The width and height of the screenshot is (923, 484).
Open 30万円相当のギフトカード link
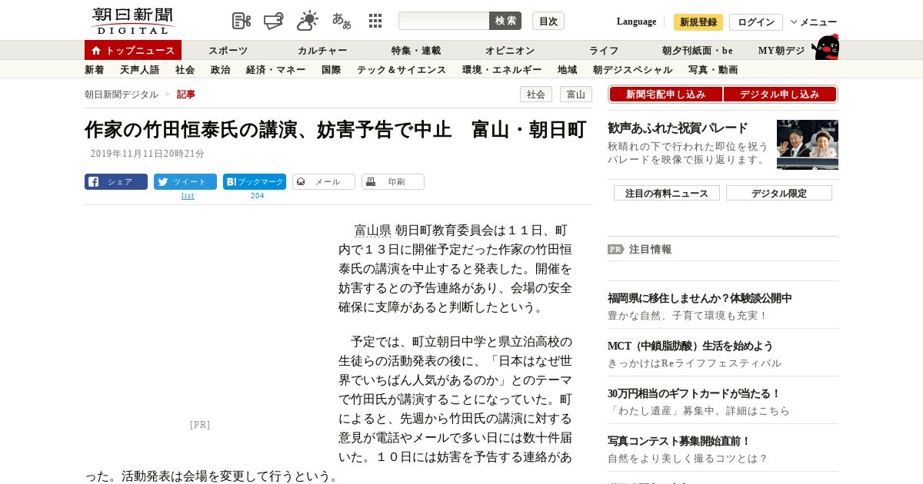click(x=695, y=393)
